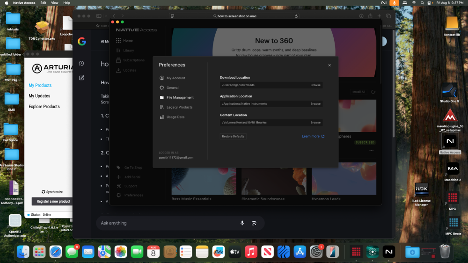Click Restore Defaults button
Screen dimensions: 468x263
point(233,137)
